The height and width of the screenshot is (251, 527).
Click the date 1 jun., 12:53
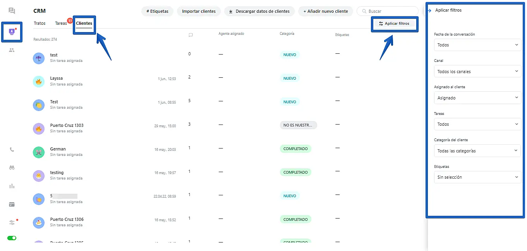[167, 79]
